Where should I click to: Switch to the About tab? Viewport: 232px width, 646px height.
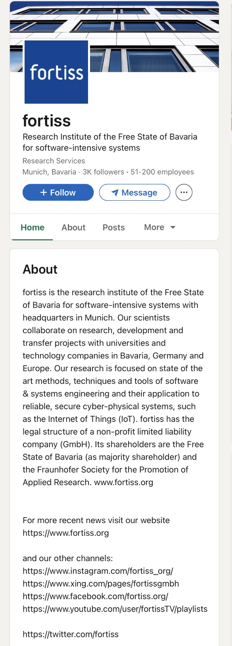click(73, 227)
